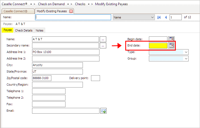Click the ellipsis button next to Secondary name
This screenshot has height=128, width=200.
coord(102,46)
